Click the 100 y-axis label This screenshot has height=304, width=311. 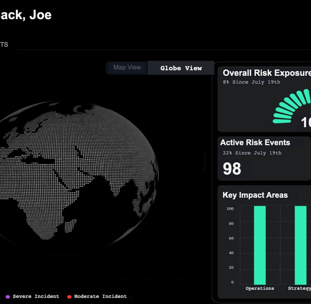(230, 209)
